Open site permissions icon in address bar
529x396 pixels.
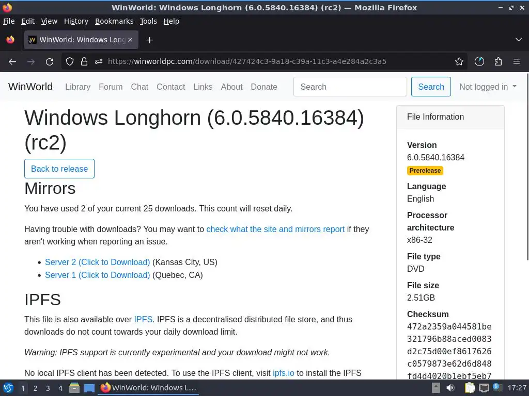[x=99, y=62]
